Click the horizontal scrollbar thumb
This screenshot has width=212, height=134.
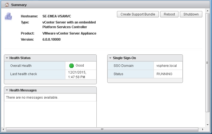[102, 129]
